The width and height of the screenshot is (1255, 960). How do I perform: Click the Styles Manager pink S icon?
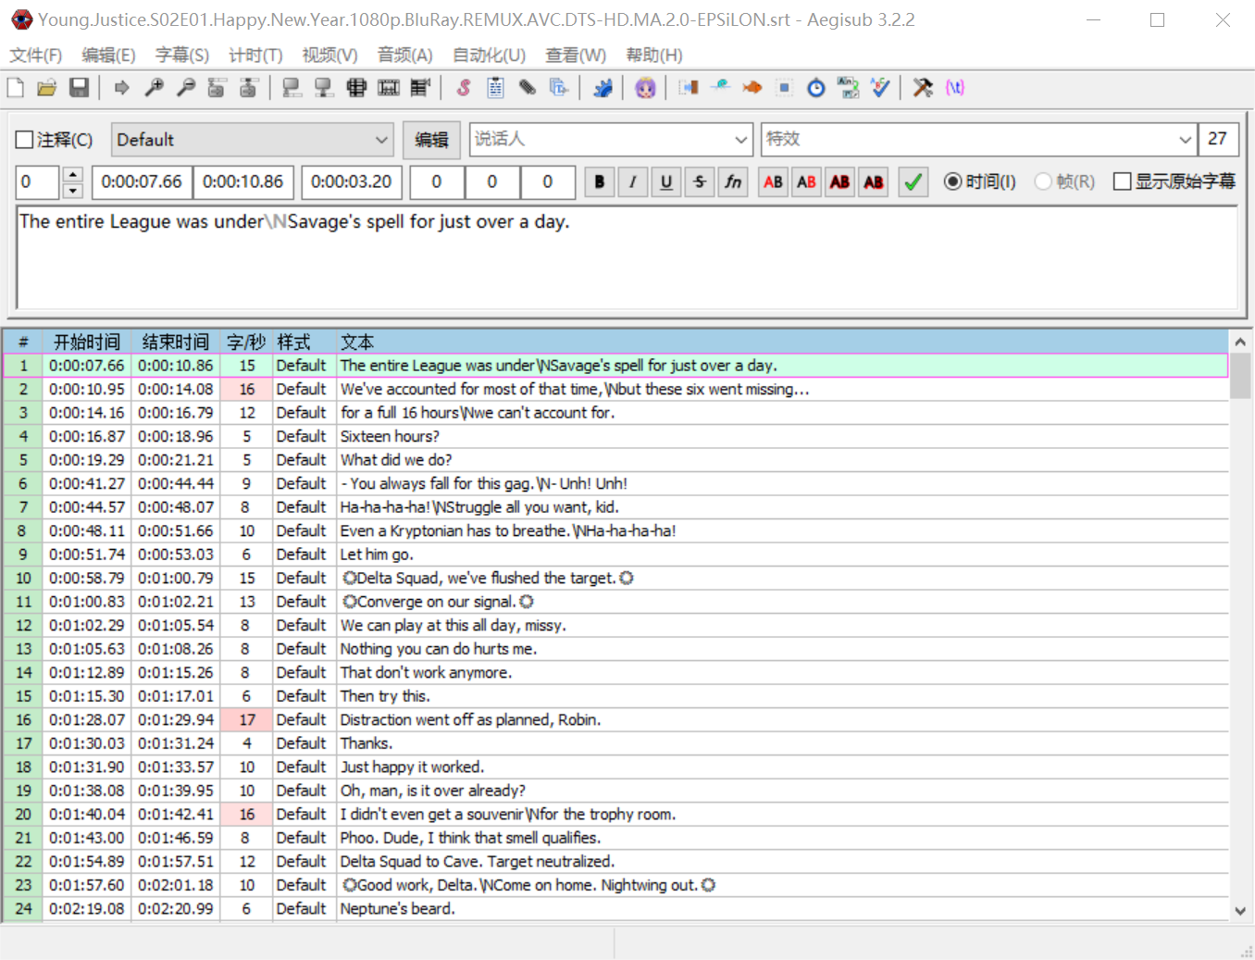point(464,88)
